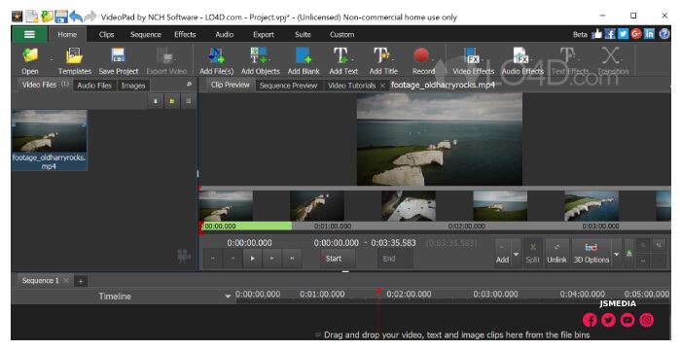Click the Start in-point button
The height and width of the screenshot is (350, 681).
coord(338,259)
